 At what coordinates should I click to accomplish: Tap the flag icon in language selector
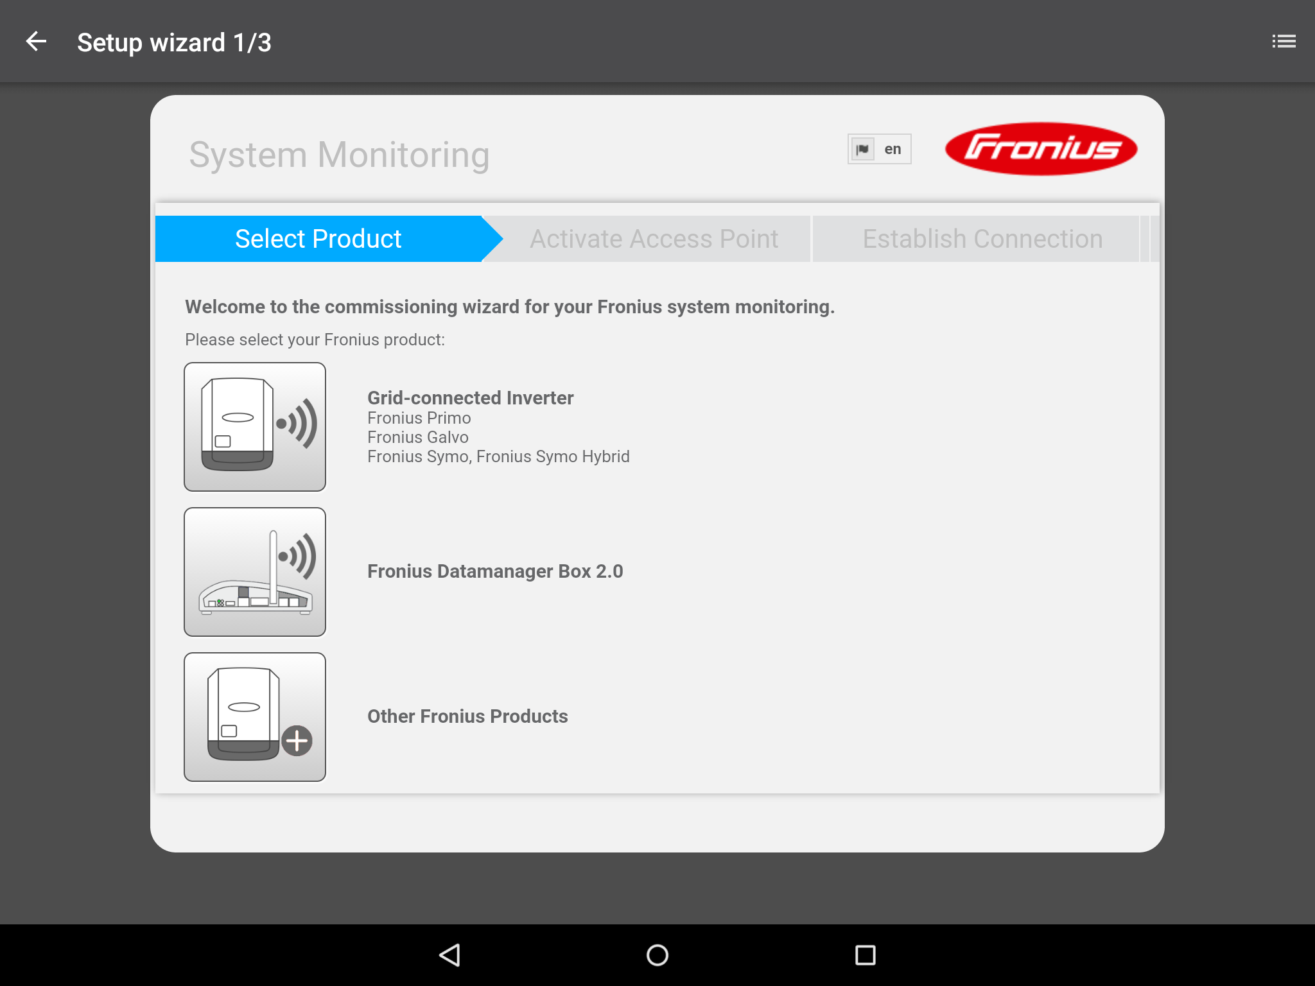[862, 149]
